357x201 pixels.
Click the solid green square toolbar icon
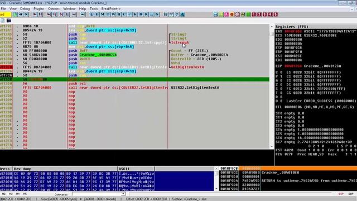(248, 15)
